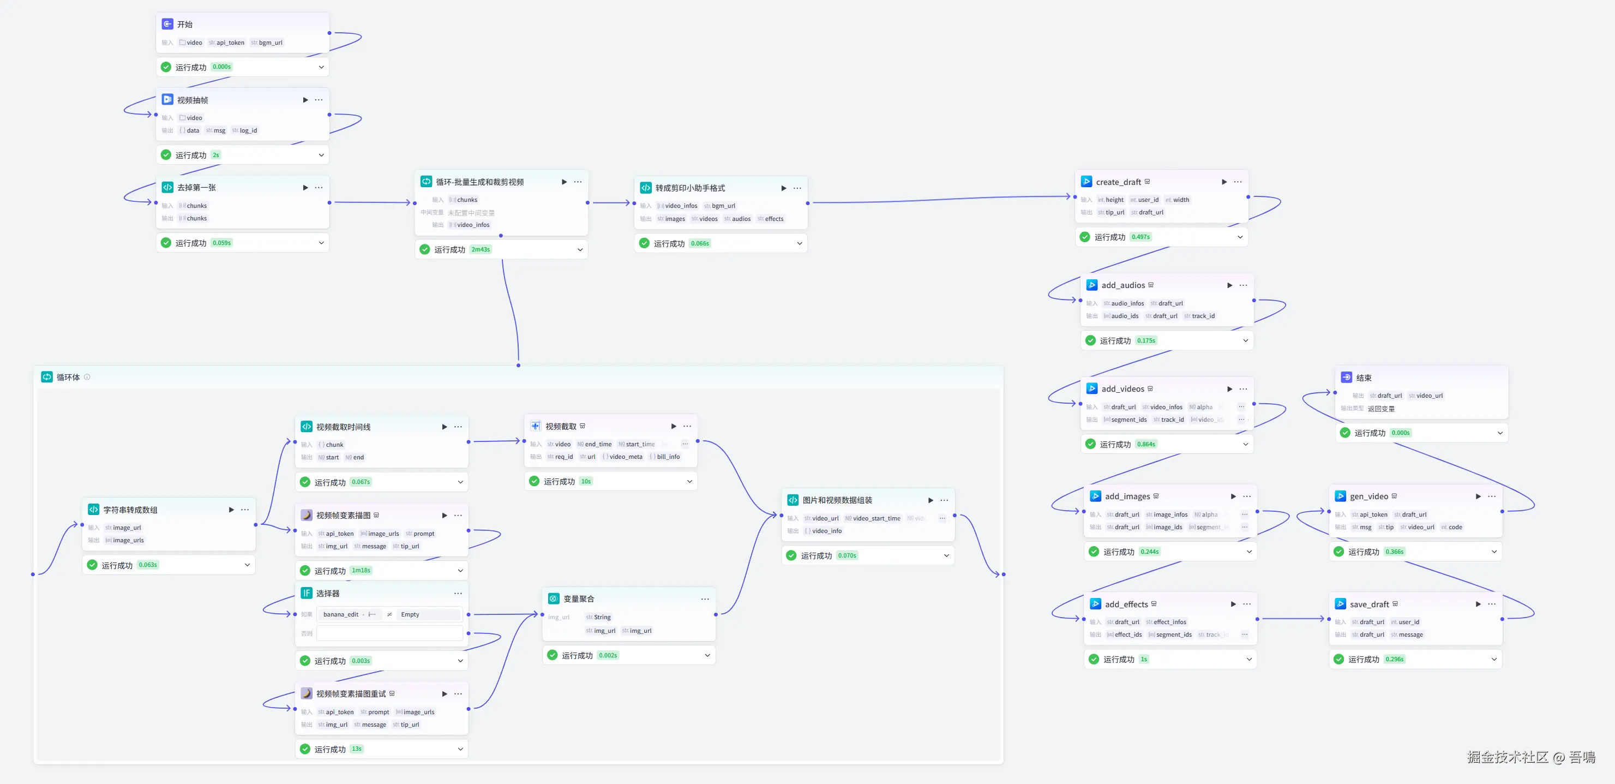Open more options on 去掉第一张 node
Image resolution: width=1615 pixels, height=784 pixels.
click(319, 188)
